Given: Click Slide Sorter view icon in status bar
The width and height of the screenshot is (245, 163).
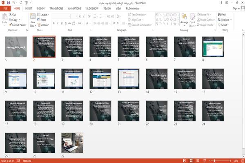Looking at the screenshot, I should pos(191,161).
